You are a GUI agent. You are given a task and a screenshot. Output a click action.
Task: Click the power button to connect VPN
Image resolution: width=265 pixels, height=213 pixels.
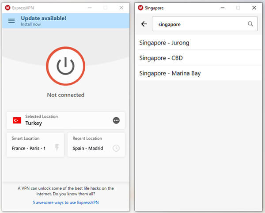(x=65, y=66)
